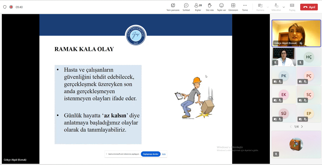The width and height of the screenshot is (322, 165).
Task: Click muted mic icon on HÇ tile
Action: tap(300, 63)
